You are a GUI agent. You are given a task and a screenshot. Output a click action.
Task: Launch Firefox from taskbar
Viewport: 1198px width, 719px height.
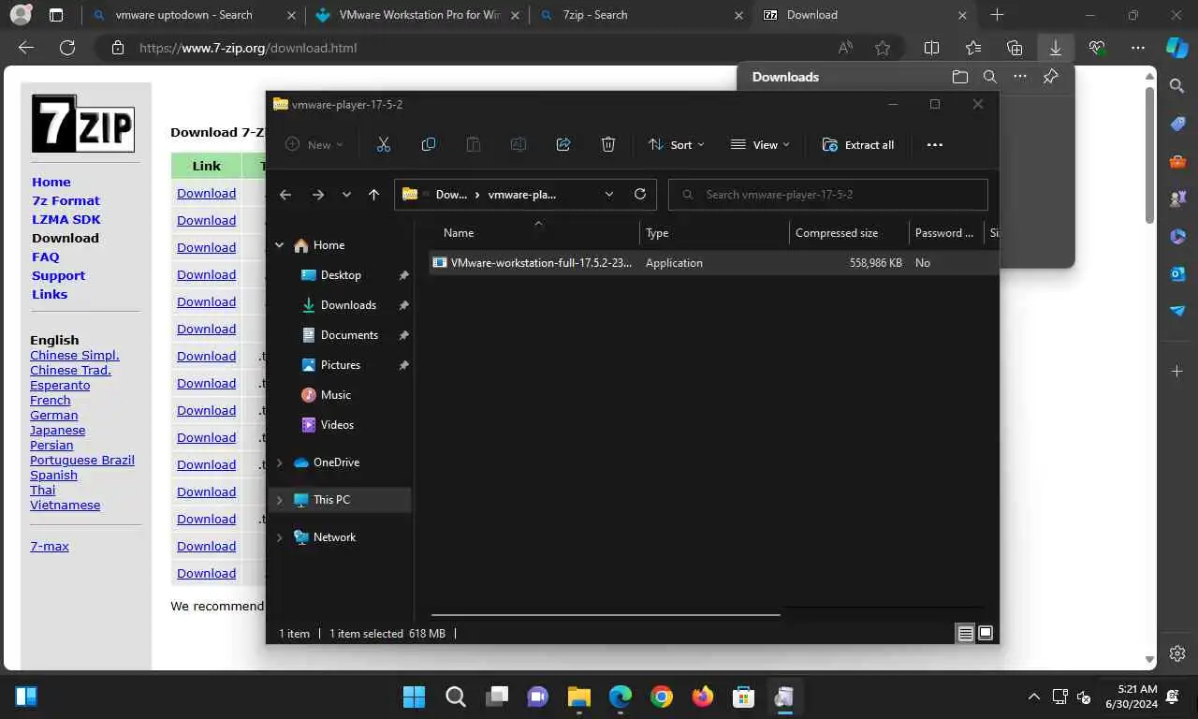tap(702, 697)
